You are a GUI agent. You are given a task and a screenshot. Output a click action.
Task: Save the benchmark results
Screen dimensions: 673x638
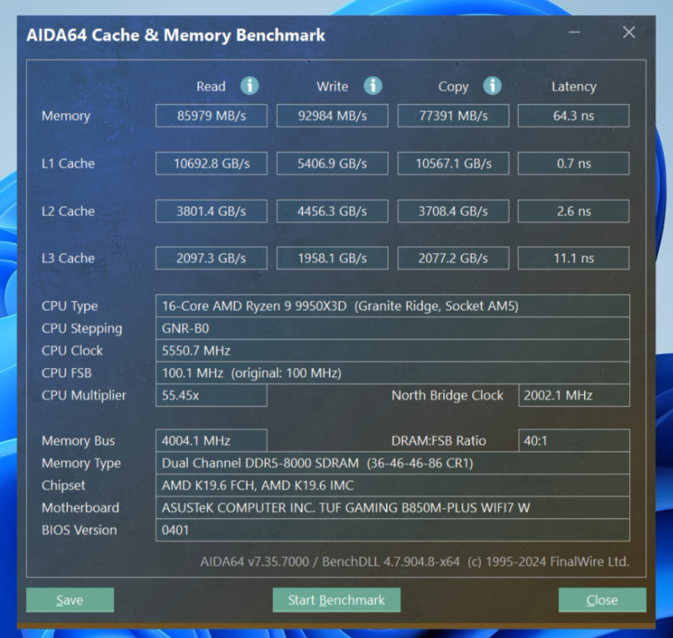coord(70,599)
